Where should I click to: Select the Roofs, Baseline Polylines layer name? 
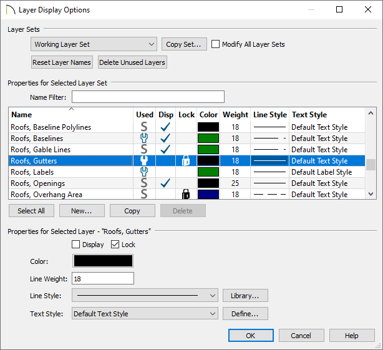pyautogui.click(x=51, y=127)
